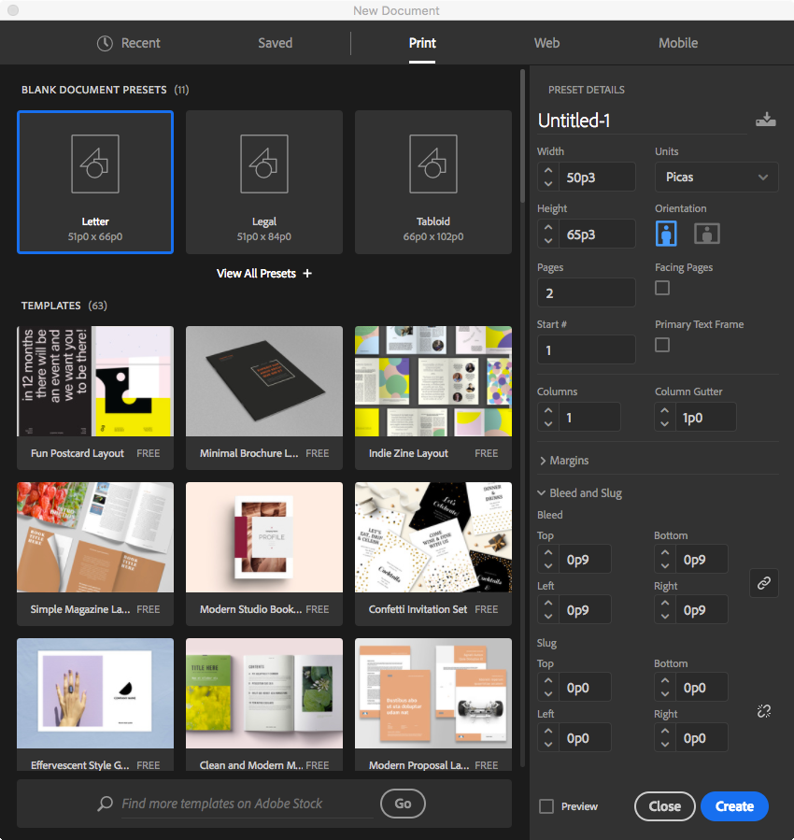Viewport: 794px width, 840px height.
Task: Open the Units dropdown showing Picas
Action: (716, 177)
